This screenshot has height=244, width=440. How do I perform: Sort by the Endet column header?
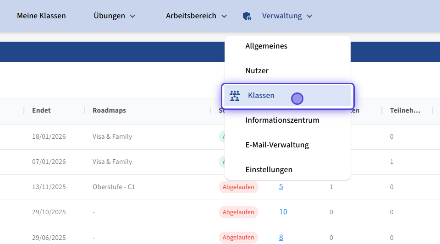click(x=41, y=110)
